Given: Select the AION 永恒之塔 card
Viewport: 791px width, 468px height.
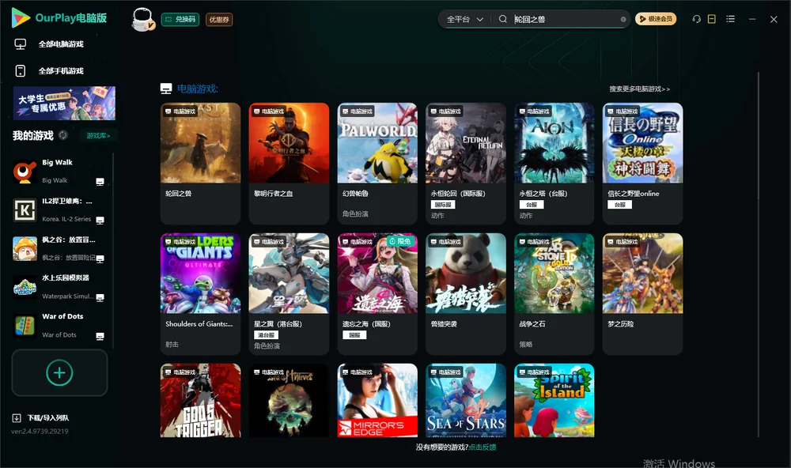Looking at the screenshot, I should tap(554, 163).
